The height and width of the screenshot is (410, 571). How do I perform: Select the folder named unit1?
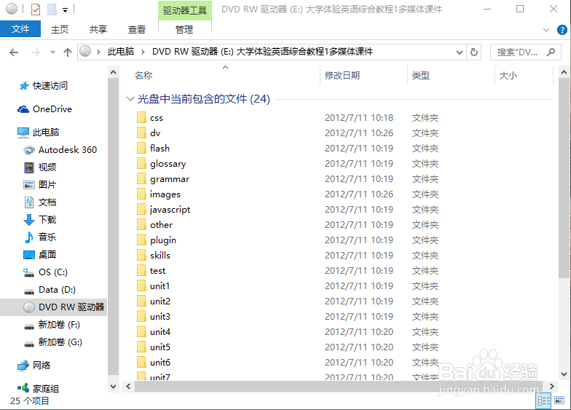(x=160, y=285)
